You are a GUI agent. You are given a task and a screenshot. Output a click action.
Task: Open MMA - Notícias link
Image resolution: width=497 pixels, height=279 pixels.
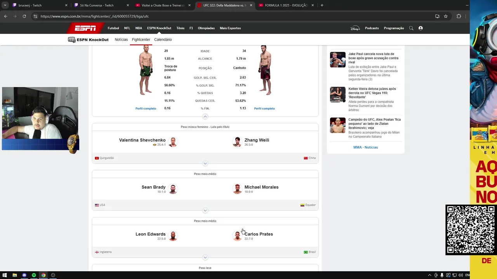click(365, 147)
